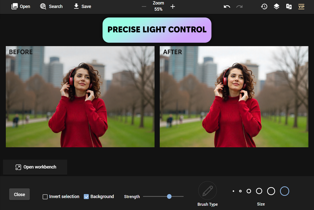Uncheck the Background checkbox
Viewport: 314px width, 210px height.
coord(86,197)
